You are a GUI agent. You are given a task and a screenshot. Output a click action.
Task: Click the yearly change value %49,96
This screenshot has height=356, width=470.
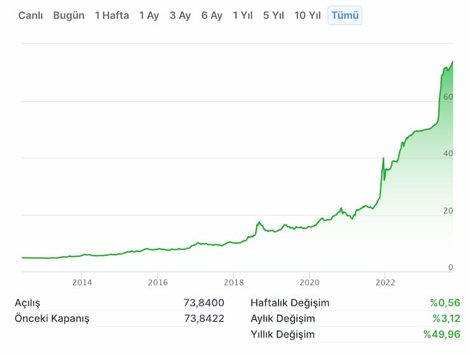click(x=442, y=334)
